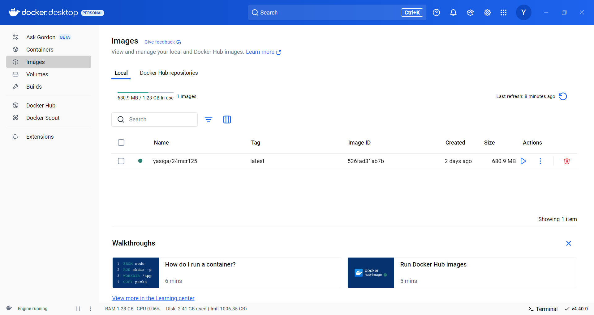Screen dimensions: 594x315
Task: Refresh the images list
Action: [x=563, y=96]
